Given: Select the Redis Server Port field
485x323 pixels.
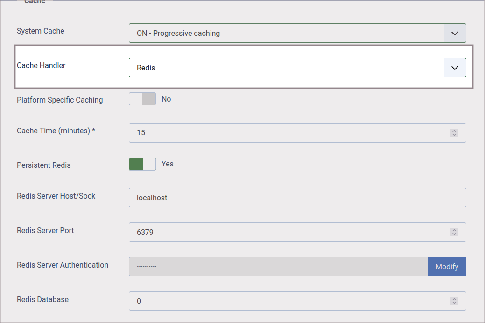Looking at the screenshot, I should [x=289, y=232].
